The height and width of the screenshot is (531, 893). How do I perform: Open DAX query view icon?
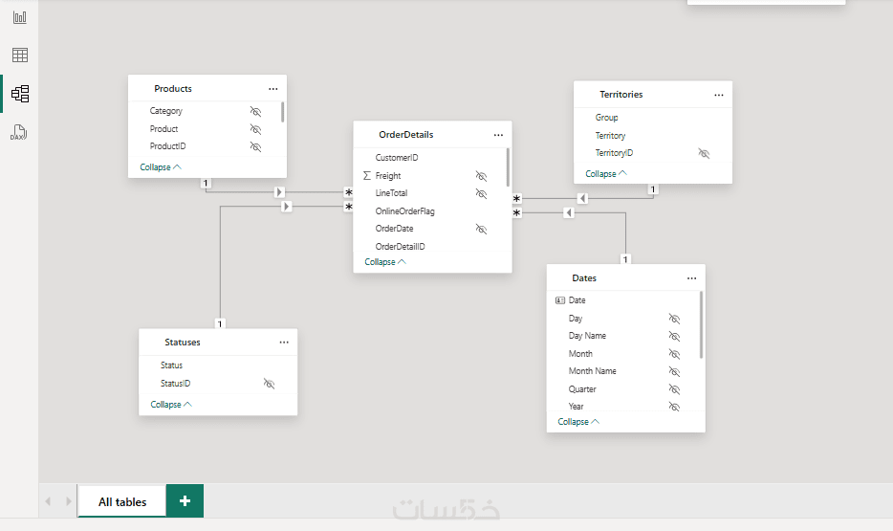(x=19, y=132)
